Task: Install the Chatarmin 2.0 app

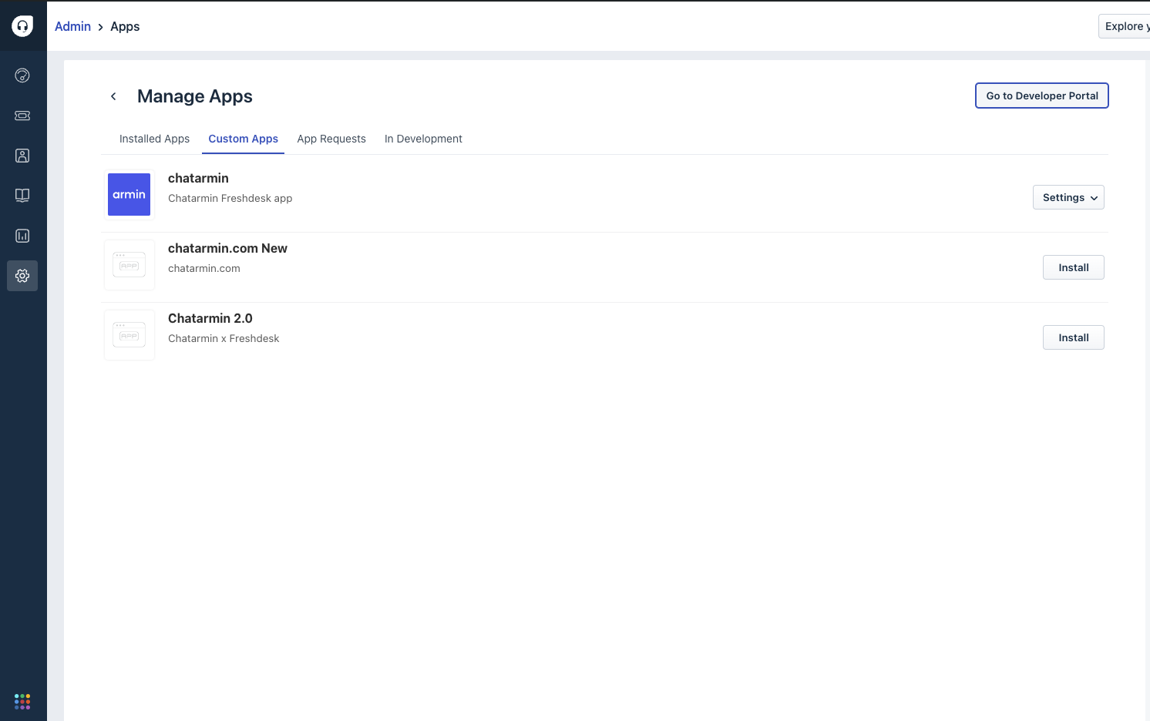Action: pyautogui.click(x=1073, y=337)
